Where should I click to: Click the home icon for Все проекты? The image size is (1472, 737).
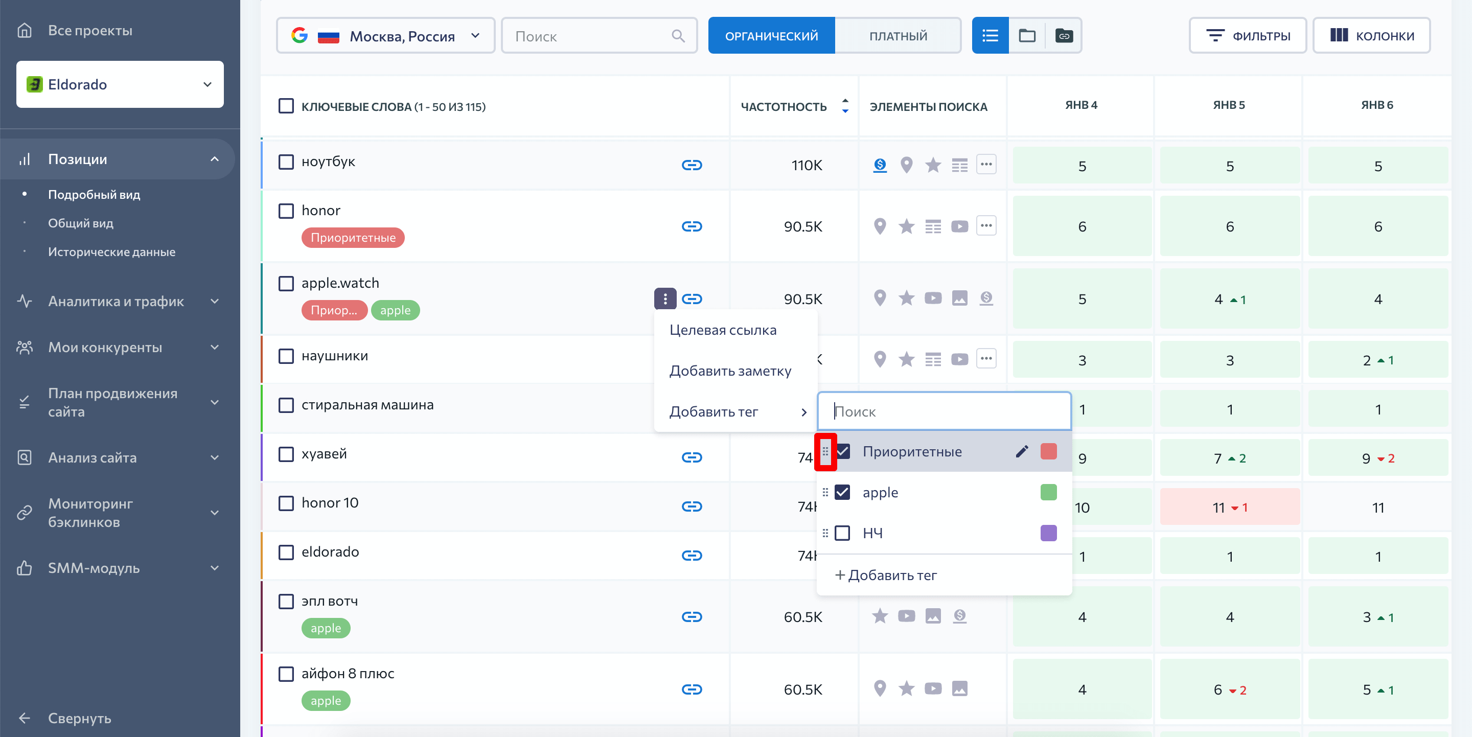(x=24, y=30)
